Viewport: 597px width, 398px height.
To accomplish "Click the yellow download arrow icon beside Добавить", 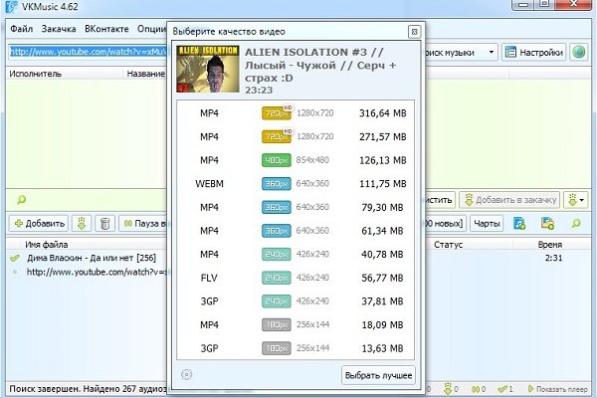I will (x=83, y=224).
